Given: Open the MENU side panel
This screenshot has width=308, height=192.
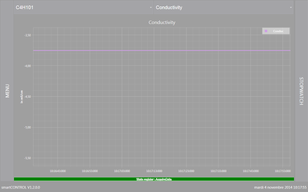Looking at the screenshot, I should 7,91.
